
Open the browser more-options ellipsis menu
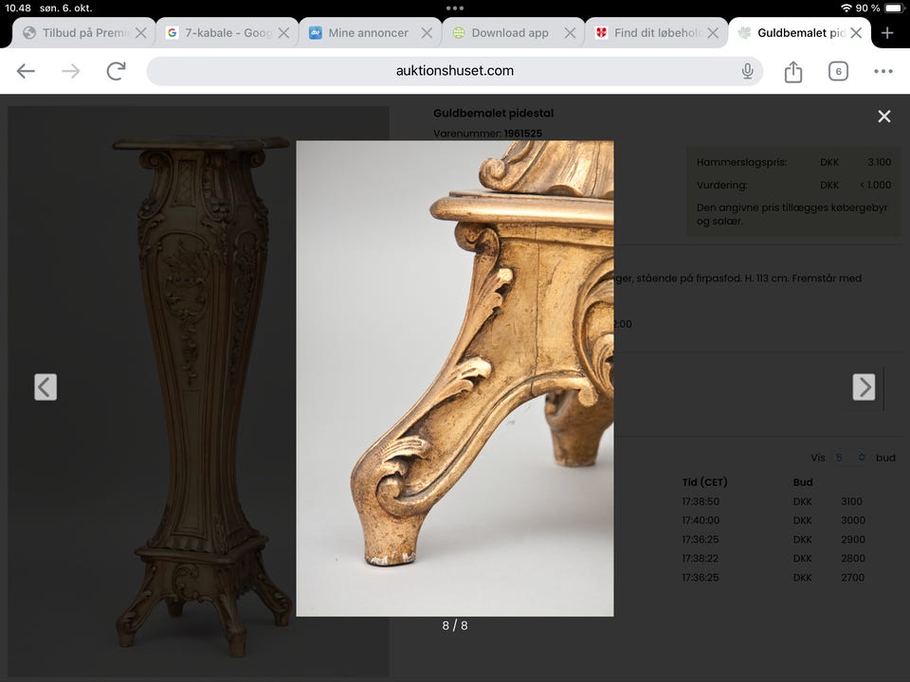883,70
